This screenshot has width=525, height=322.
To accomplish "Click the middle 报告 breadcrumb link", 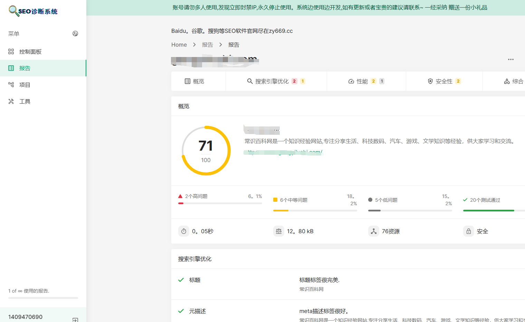I will coord(207,45).
